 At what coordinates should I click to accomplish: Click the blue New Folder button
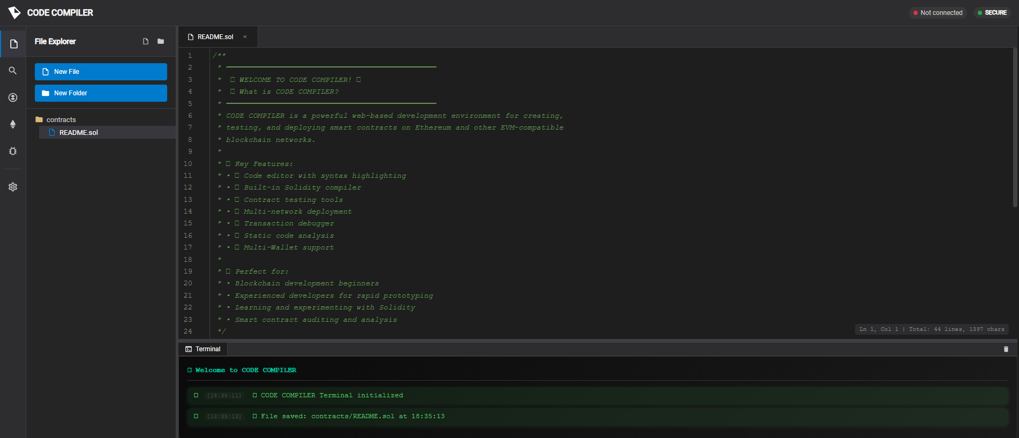tap(101, 93)
